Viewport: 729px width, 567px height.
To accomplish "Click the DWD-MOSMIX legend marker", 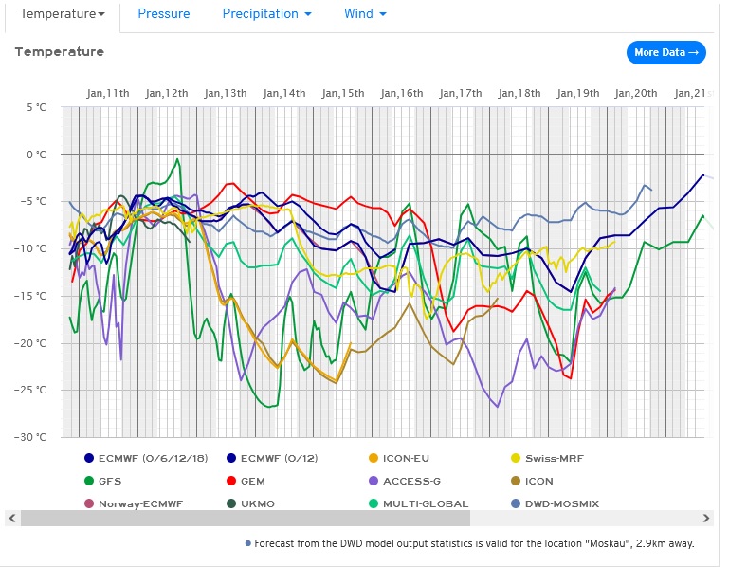I will [516, 503].
